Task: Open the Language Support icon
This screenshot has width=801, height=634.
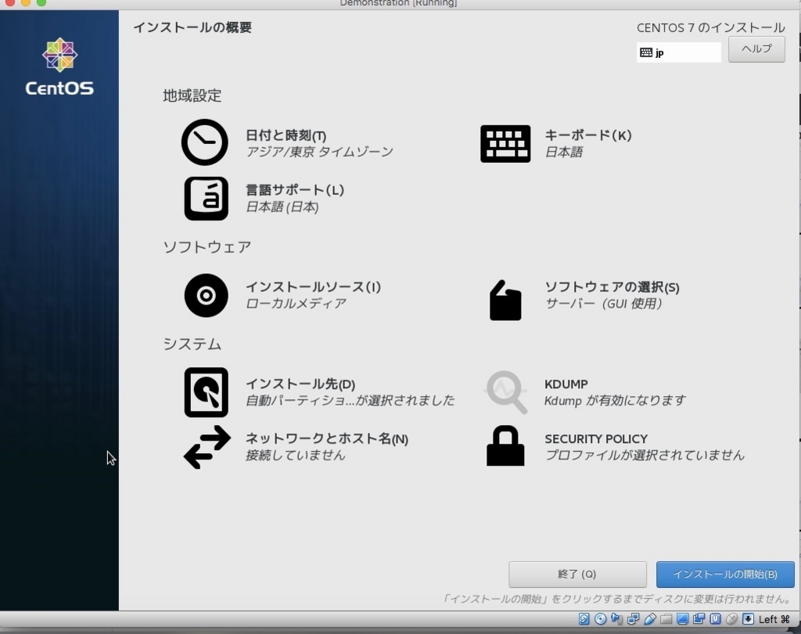Action: [206, 198]
